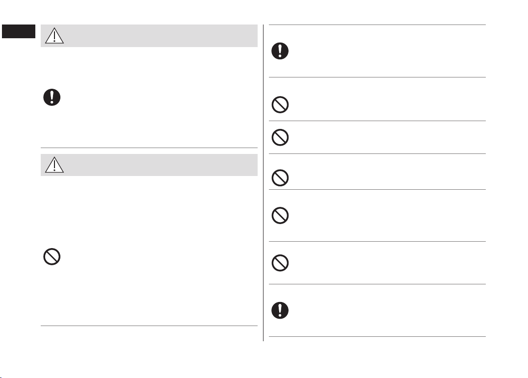Select the lower gray header banner
The height and width of the screenshot is (378, 528).
[149, 165]
